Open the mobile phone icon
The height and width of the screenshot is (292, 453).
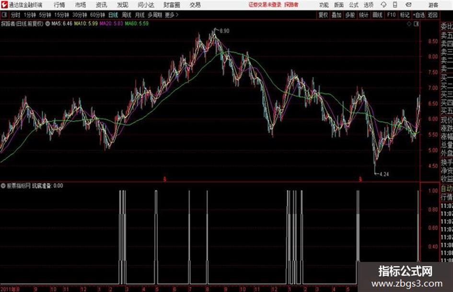click(395, 5)
